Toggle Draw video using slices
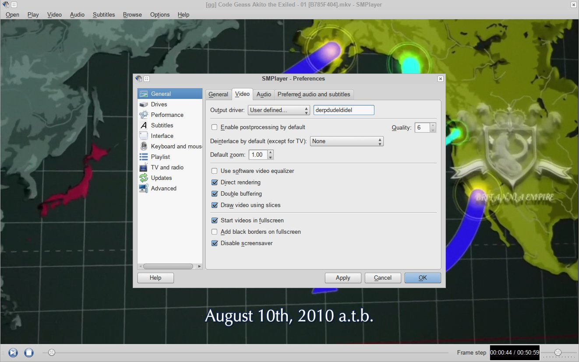The height and width of the screenshot is (362, 579). (x=215, y=205)
